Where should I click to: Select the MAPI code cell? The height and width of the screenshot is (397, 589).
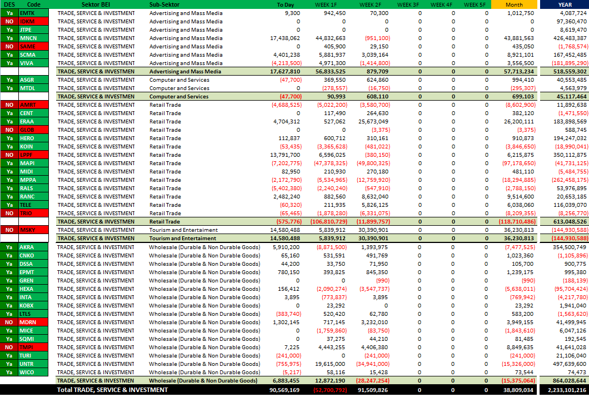pos(34,163)
